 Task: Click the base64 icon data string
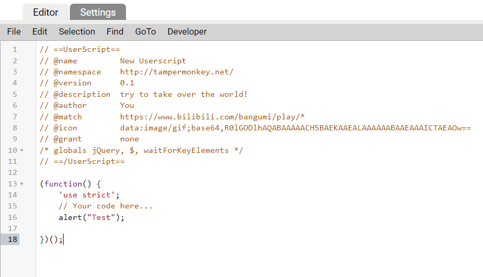(x=296, y=128)
